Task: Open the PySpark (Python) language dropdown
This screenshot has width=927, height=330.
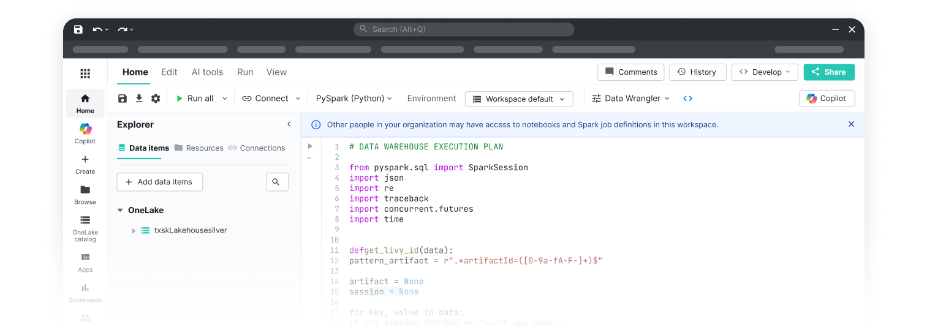Action: (x=354, y=99)
